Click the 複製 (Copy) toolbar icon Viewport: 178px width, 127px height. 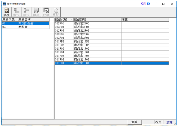pos(56,12)
